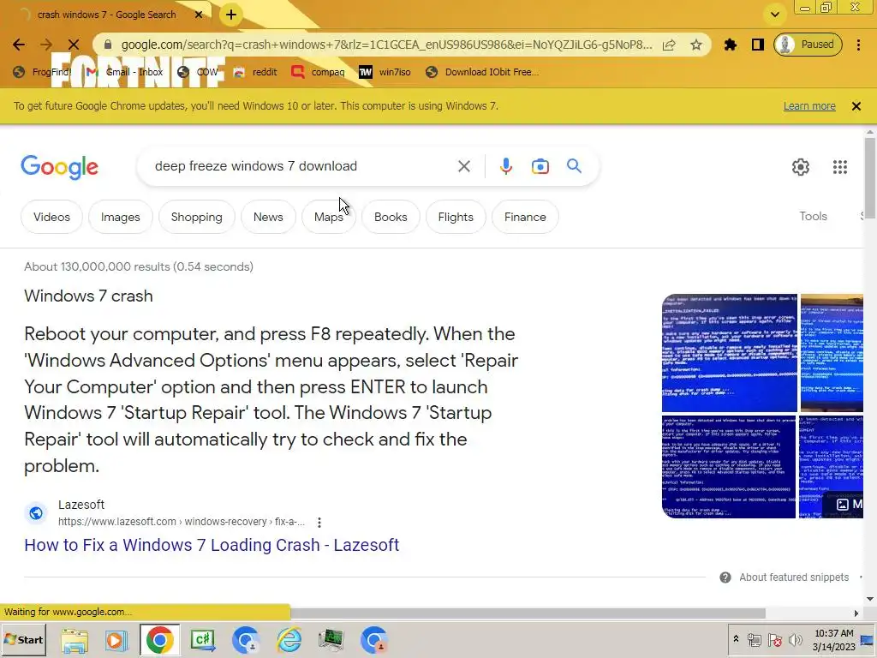Click the horizontal scrollbar at bottom
This screenshot has width=877, height=658.
tap(527, 613)
